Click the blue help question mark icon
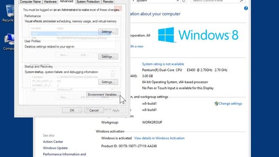The image size is (279, 157). (246, 8)
